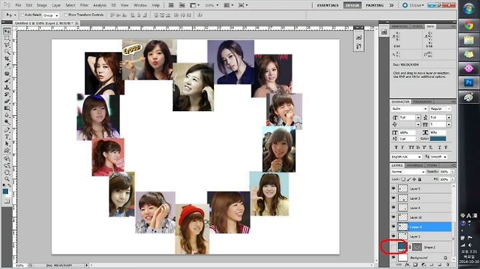This screenshot has height=269, width=480.
Task: Open the font size dropdown
Action: click(418, 117)
